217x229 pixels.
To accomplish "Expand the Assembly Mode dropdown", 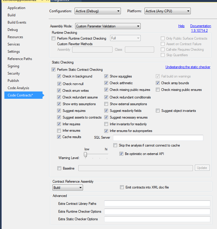I will pyautogui.click(x=108, y=26).
